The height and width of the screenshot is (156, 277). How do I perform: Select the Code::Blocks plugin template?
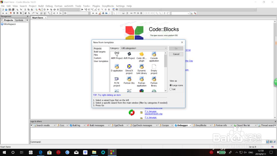(142, 57)
